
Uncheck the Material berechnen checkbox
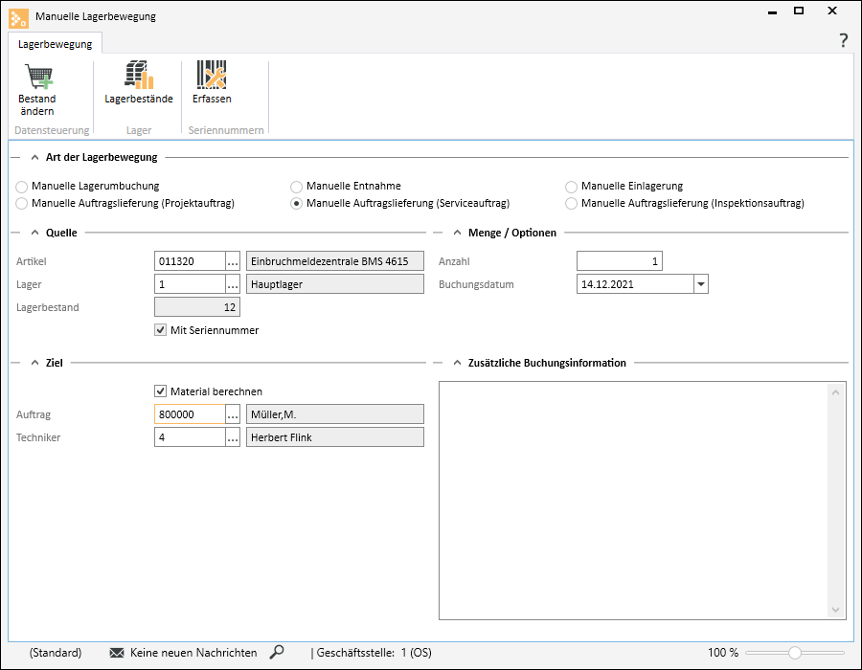pos(160,391)
